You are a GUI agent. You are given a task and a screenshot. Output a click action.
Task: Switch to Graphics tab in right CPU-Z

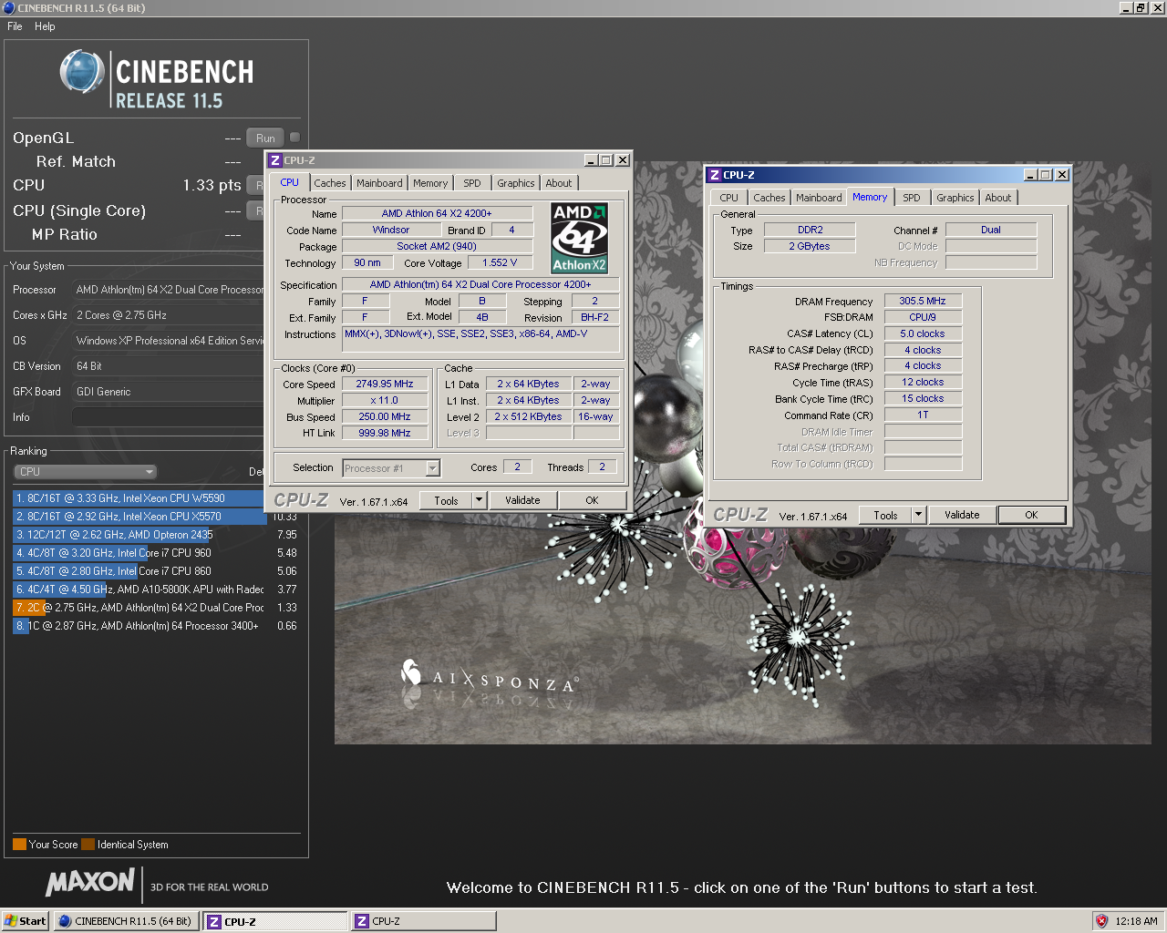click(955, 198)
